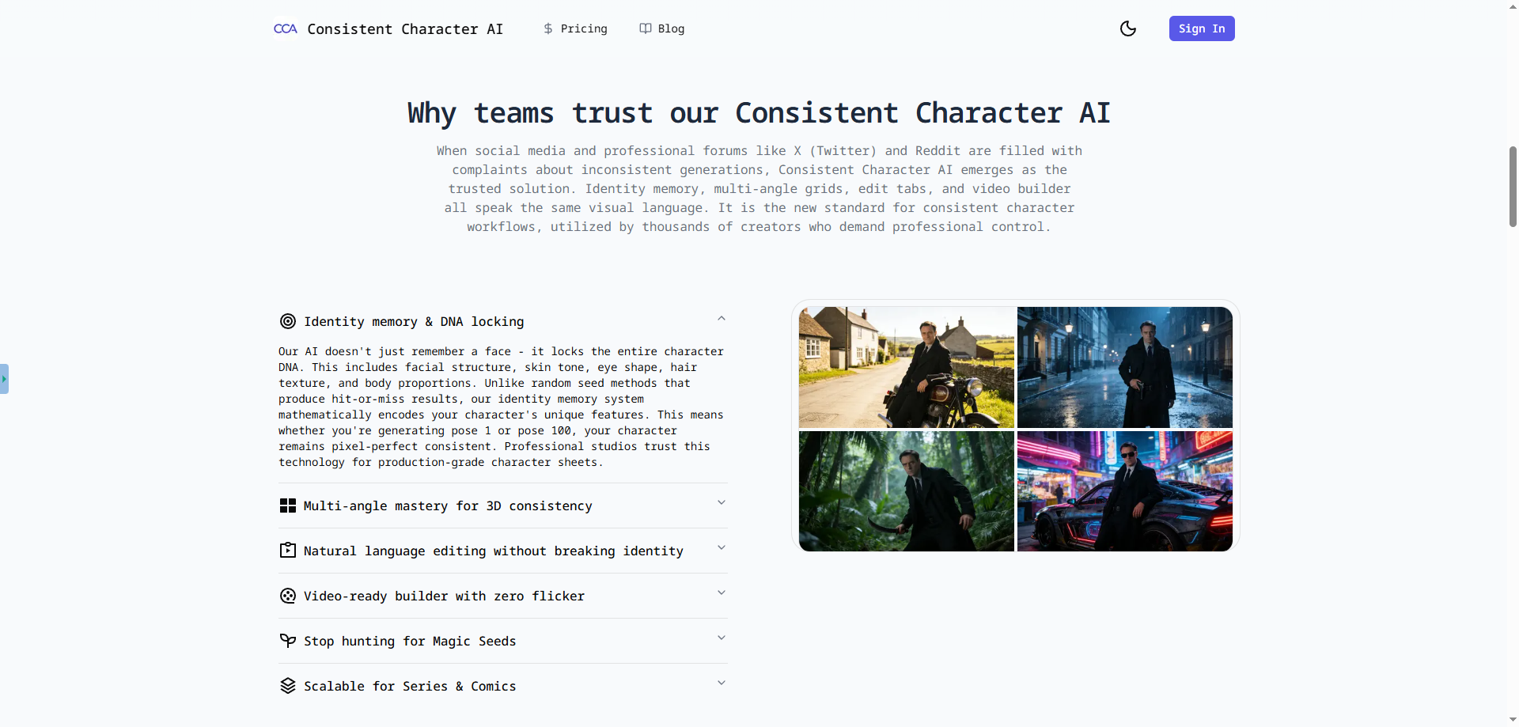Click the Consistent Character AI header link
The width and height of the screenshot is (1519, 727).
point(405,28)
